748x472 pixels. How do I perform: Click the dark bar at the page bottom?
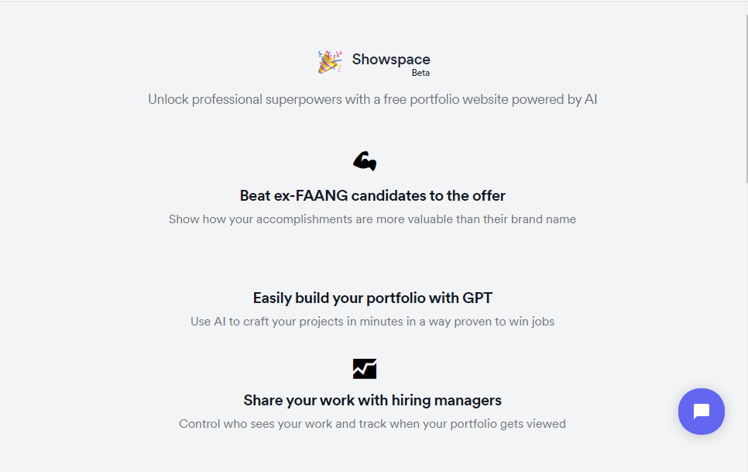pyautogui.click(x=372, y=469)
